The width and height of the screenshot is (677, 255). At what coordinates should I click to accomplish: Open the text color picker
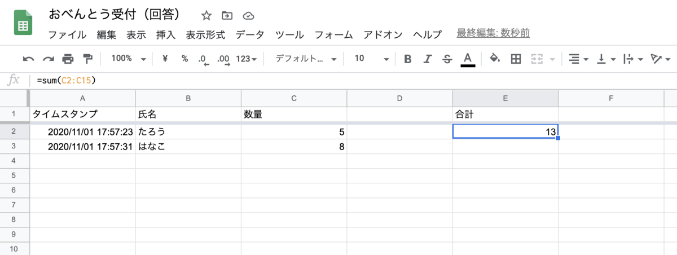467,59
